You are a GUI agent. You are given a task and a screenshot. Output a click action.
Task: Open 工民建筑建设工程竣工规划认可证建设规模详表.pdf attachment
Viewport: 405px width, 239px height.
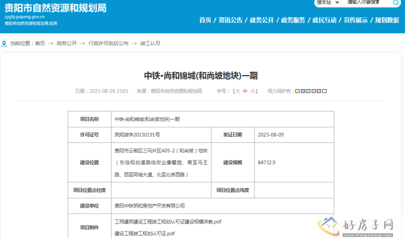pos(168,222)
